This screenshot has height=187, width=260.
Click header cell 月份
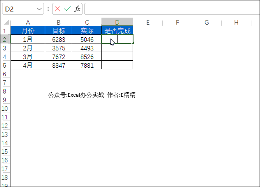pyautogui.click(x=28, y=31)
